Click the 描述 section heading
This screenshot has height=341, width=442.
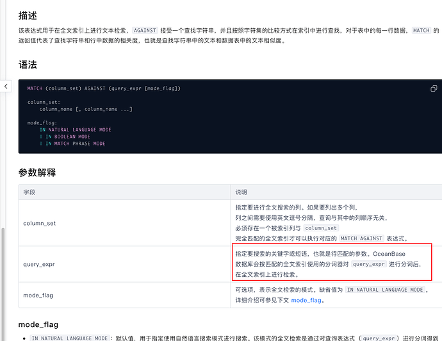(x=27, y=13)
